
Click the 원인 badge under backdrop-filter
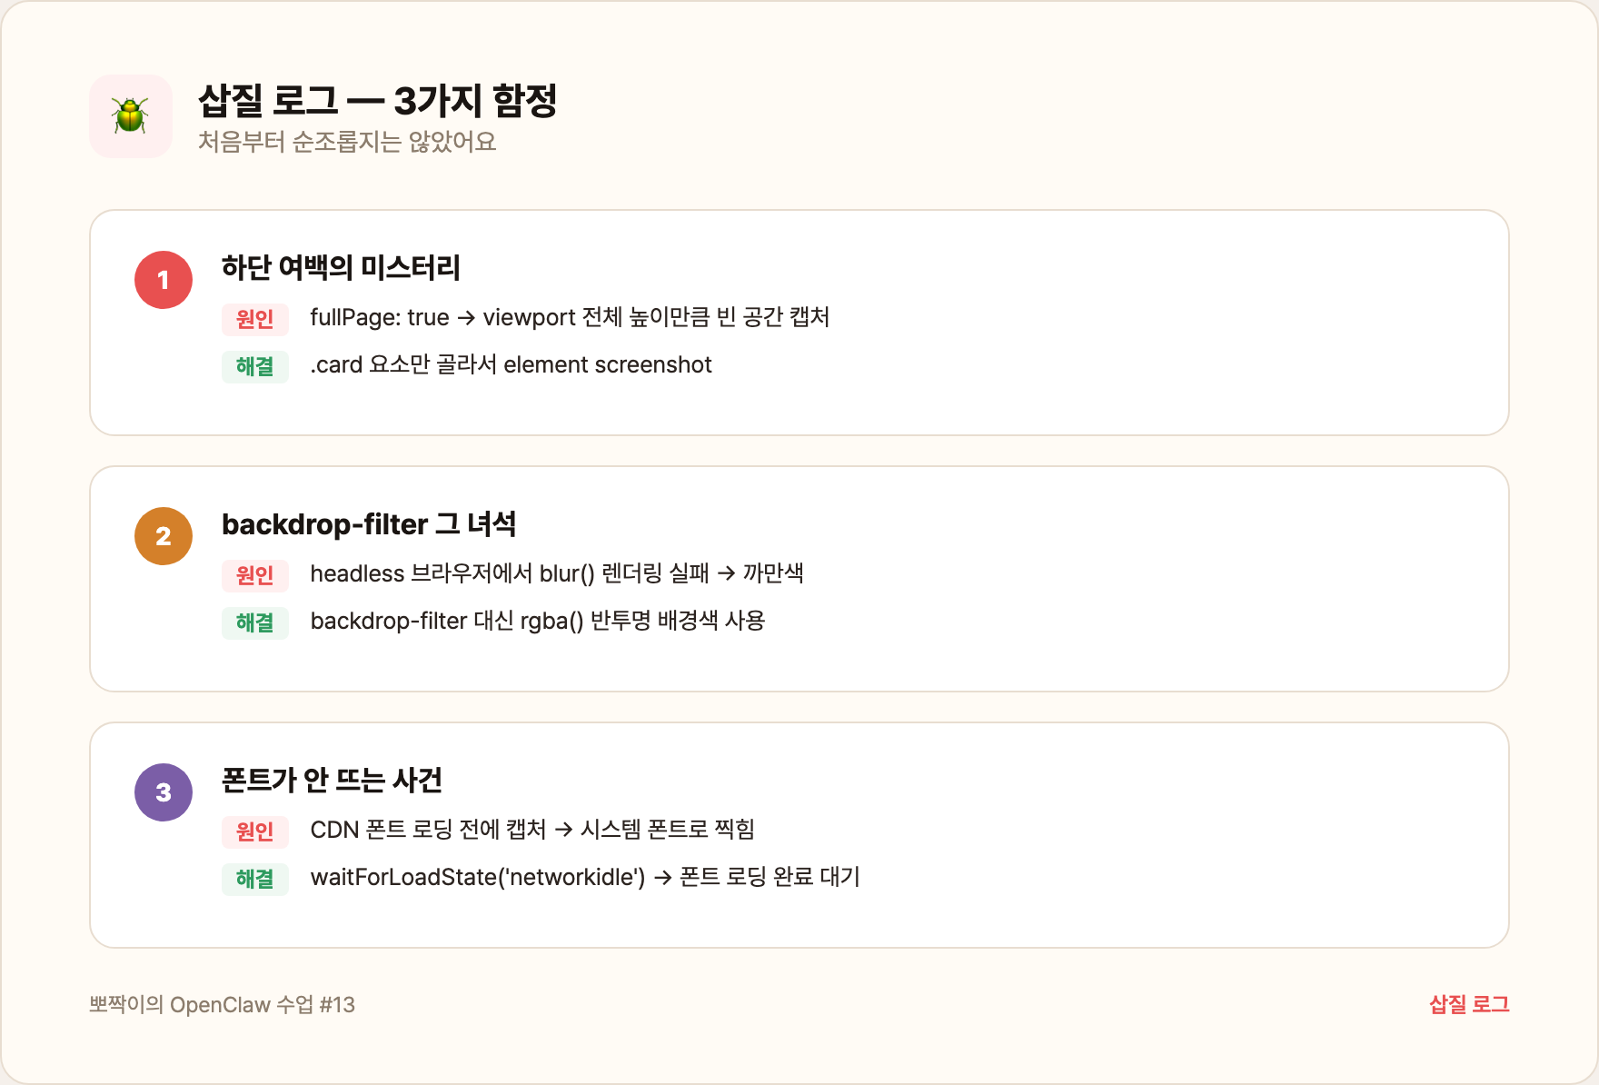[254, 575]
